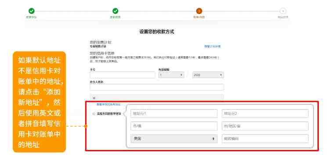Open the country dropdown showing 美国
The width and height of the screenshot is (332, 161).
(x=174, y=139)
